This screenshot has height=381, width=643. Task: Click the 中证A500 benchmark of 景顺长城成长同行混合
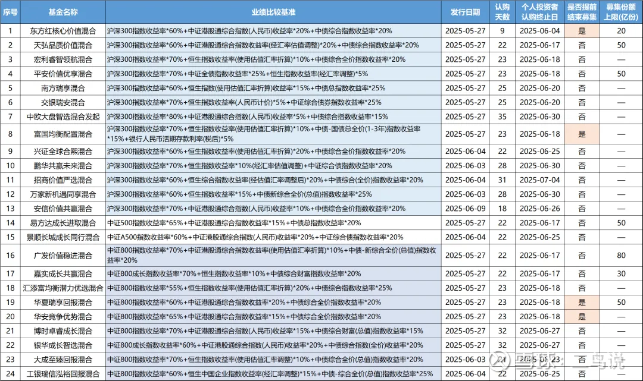coord(255,237)
